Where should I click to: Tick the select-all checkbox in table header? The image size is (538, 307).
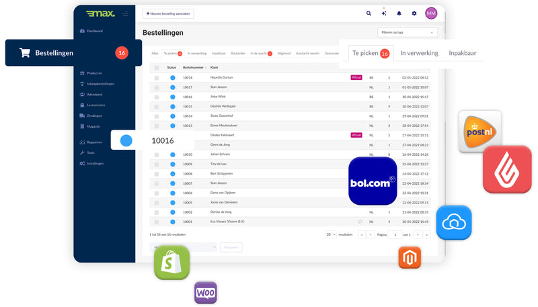157,68
